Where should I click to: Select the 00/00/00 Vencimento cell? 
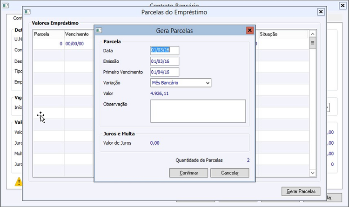tap(74, 44)
